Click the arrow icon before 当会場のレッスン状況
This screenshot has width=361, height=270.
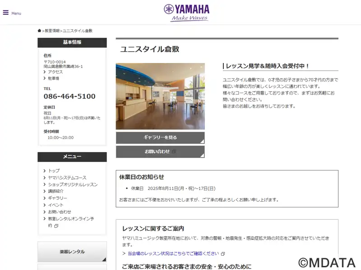click(124, 253)
